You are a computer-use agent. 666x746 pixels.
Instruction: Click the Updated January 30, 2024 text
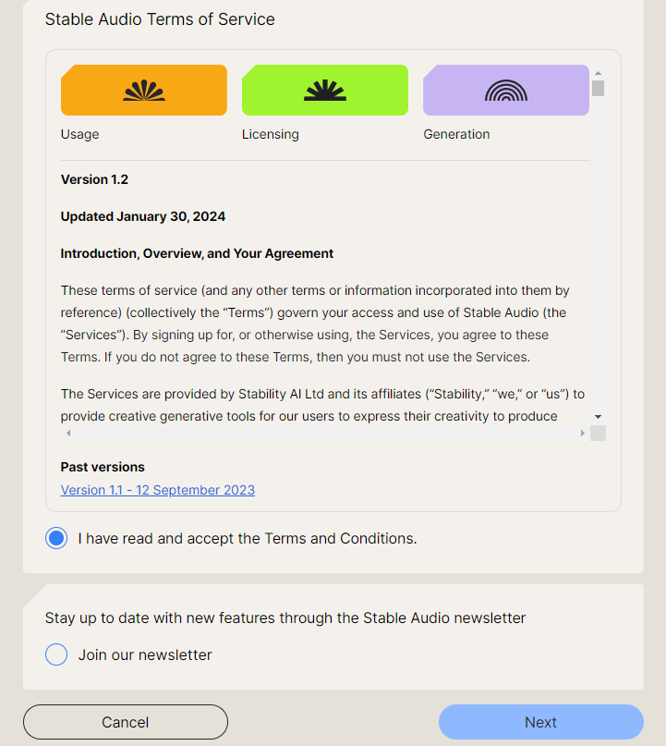coord(143,216)
